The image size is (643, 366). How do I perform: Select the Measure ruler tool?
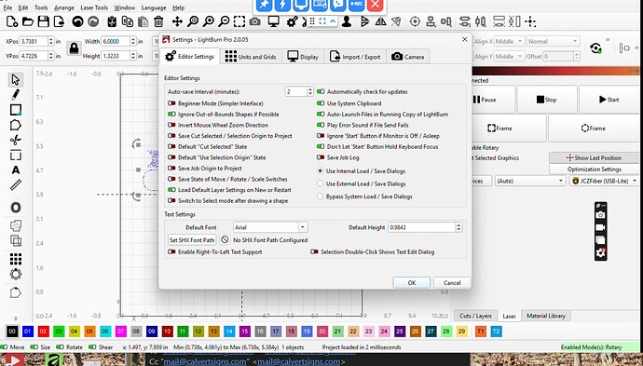[x=16, y=184]
